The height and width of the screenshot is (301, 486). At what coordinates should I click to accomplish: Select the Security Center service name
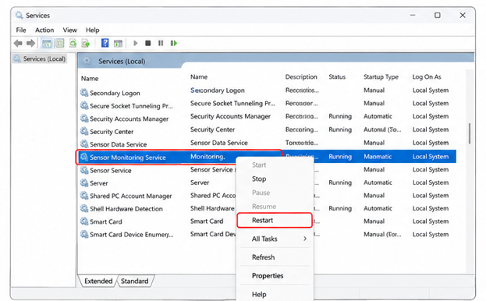click(x=112, y=132)
